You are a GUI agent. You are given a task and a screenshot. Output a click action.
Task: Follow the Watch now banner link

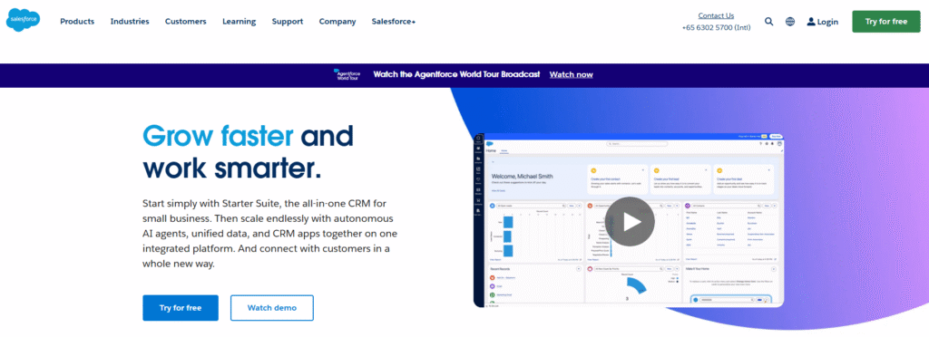coord(572,74)
